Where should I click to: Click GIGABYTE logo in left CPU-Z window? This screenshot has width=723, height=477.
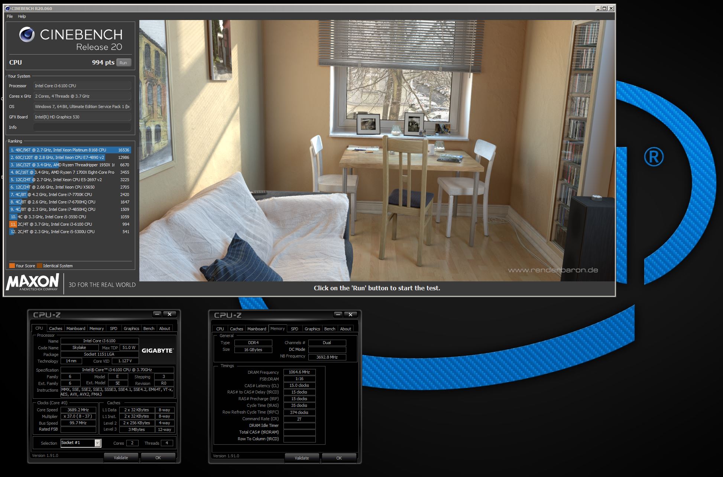click(158, 350)
